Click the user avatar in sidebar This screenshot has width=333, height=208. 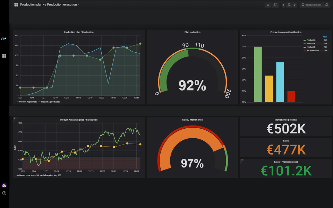(x=4, y=185)
